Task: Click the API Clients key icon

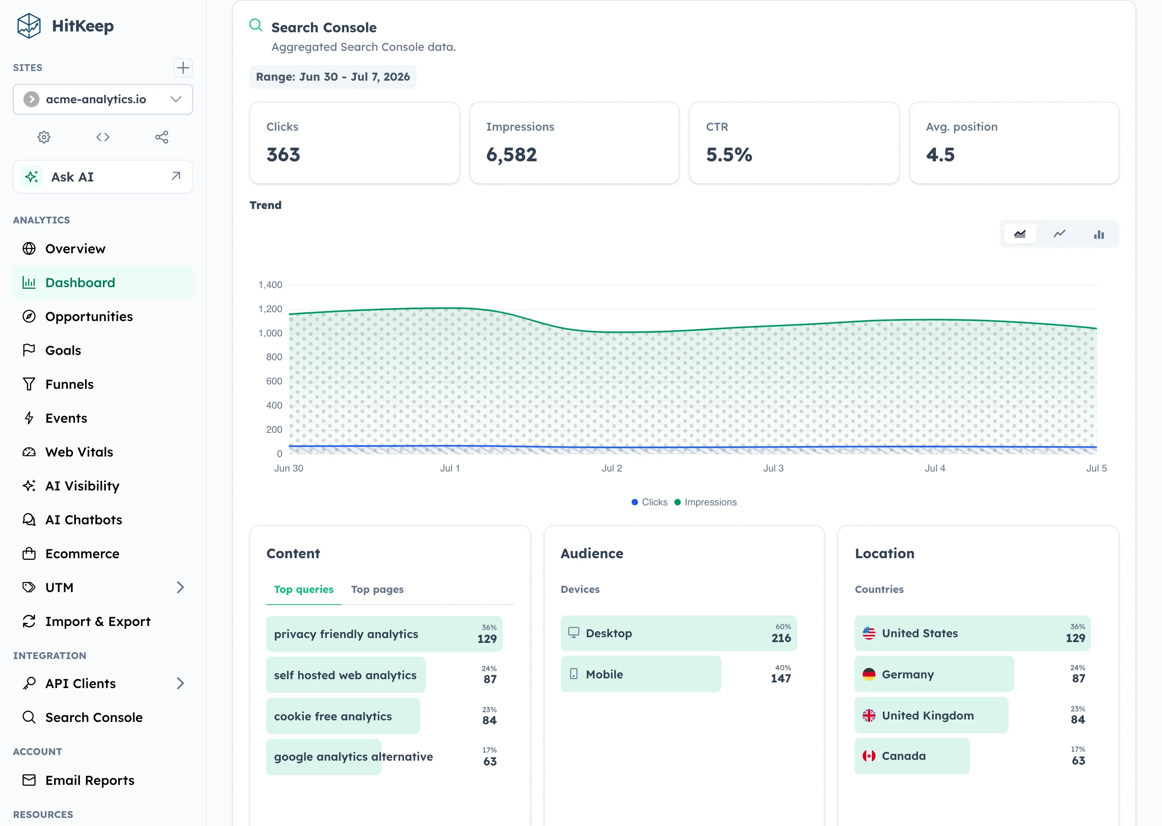Action: click(x=29, y=683)
